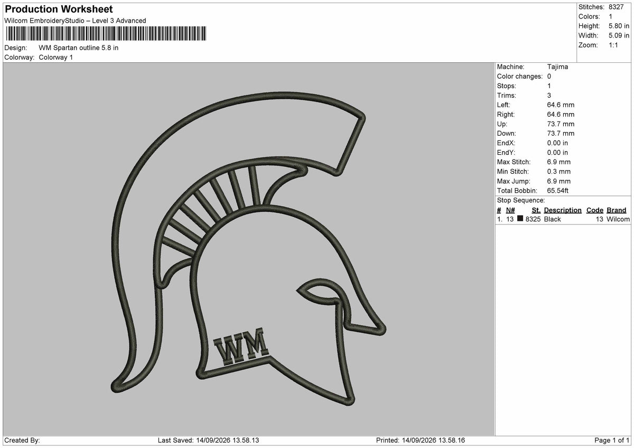Click the Max Stitch value 6.9 mm
Image resolution: width=634 pixels, height=448 pixels.
click(560, 162)
